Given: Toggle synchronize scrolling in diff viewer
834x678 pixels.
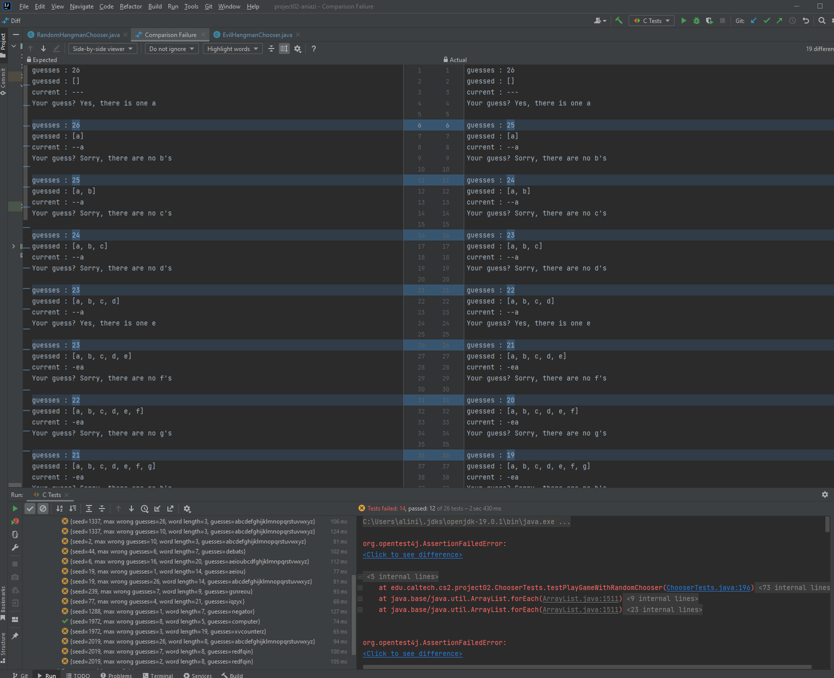Looking at the screenshot, I should click(x=284, y=48).
